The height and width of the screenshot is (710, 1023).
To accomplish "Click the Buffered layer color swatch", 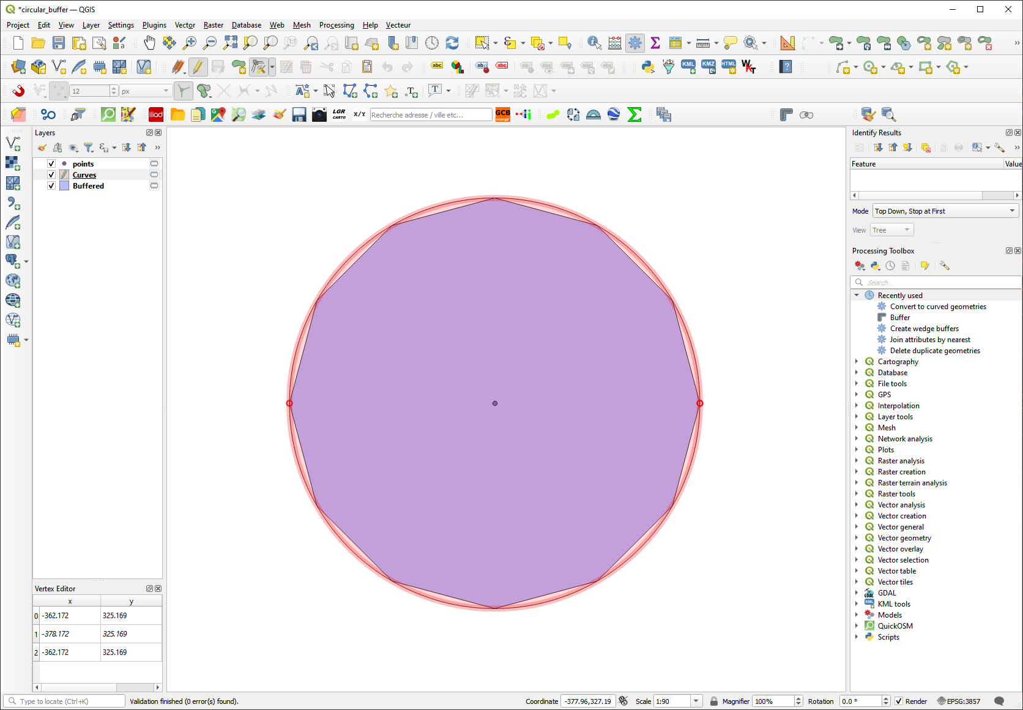I will [x=64, y=186].
